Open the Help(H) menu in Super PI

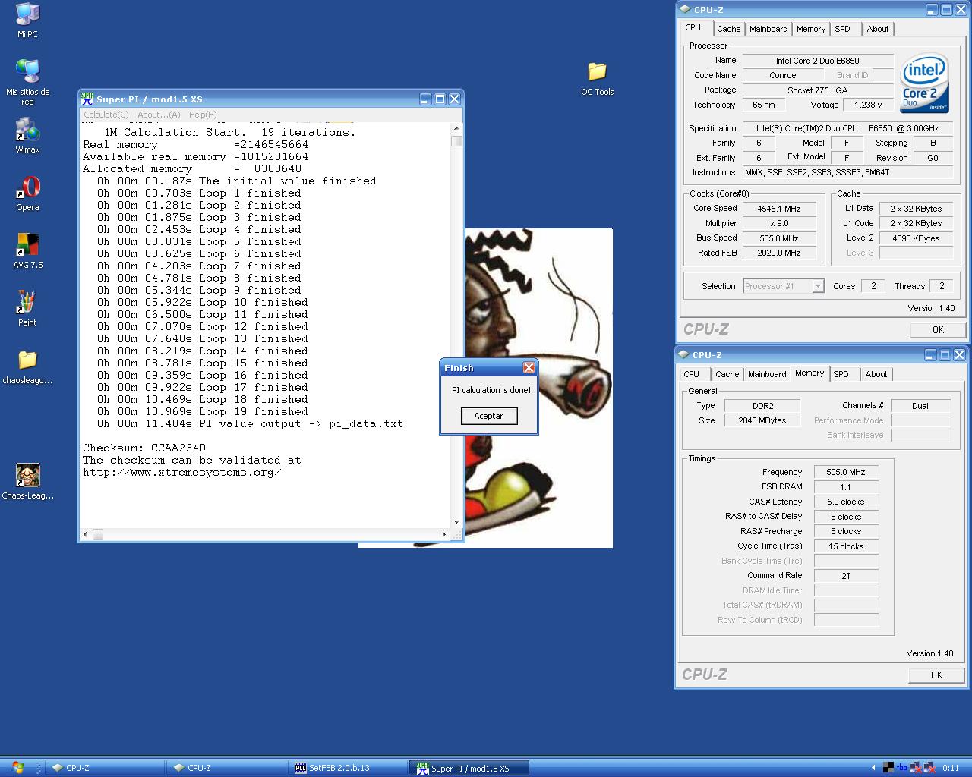click(x=203, y=115)
